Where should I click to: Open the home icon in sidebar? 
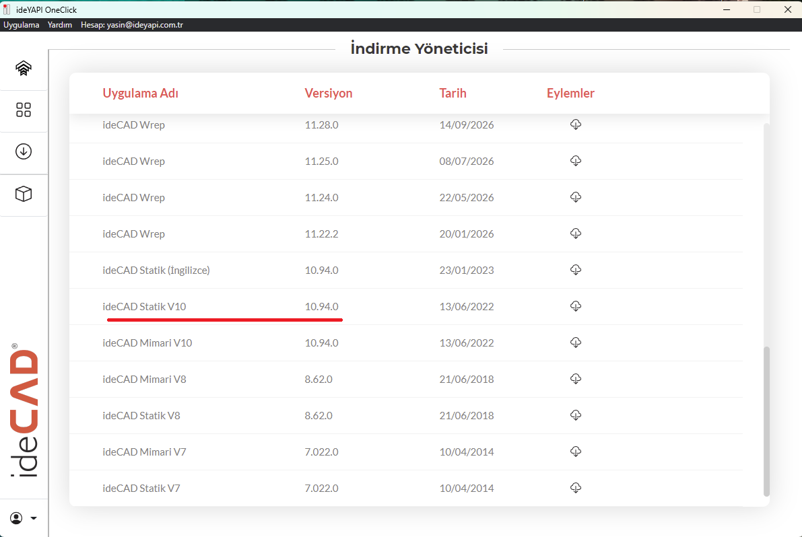click(24, 68)
